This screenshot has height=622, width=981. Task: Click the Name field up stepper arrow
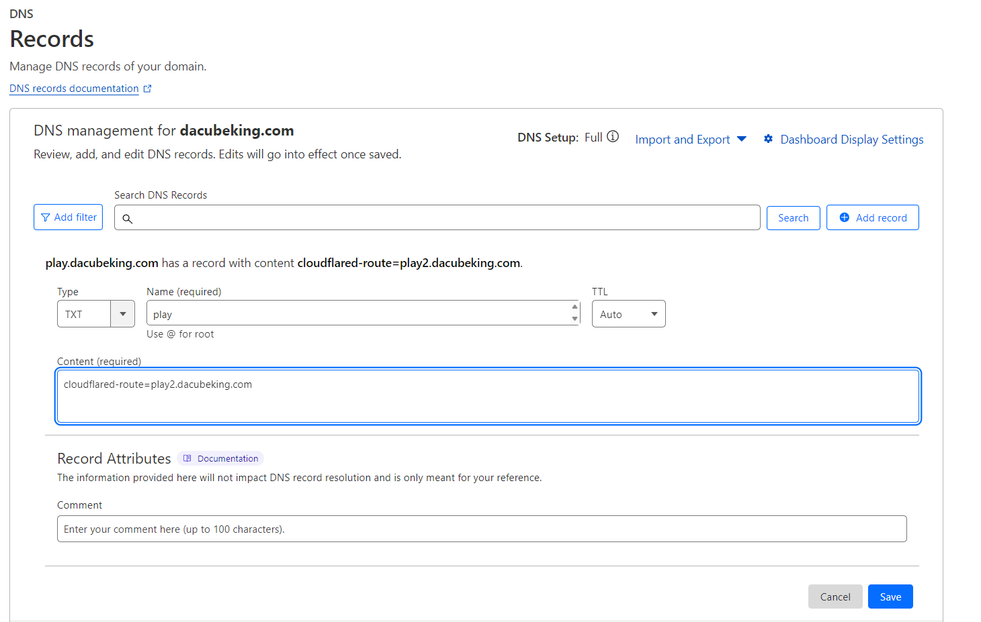point(574,307)
